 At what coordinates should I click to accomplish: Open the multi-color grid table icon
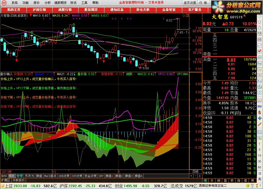click(259, 40)
